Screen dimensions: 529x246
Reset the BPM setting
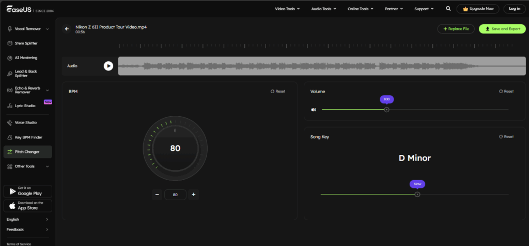(278, 91)
